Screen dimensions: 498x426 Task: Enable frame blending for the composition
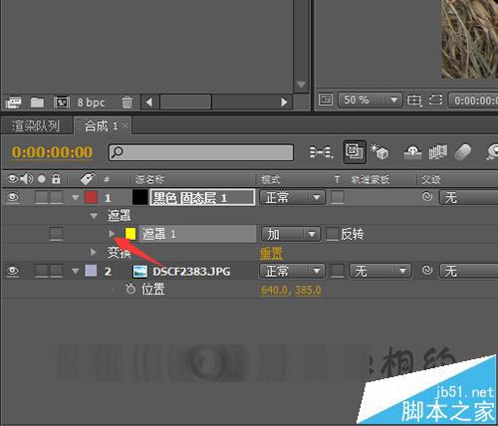click(x=438, y=152)
